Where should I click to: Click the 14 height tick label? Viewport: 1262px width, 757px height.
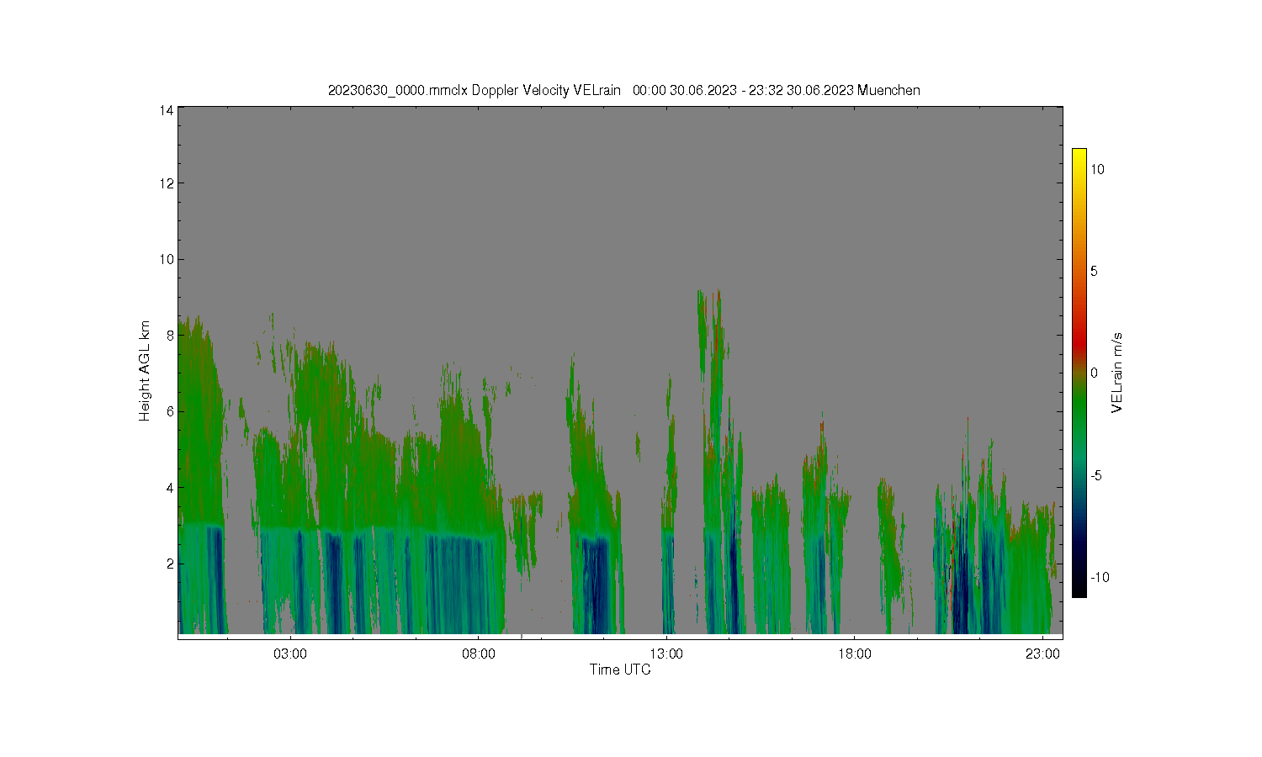point(167,110)
